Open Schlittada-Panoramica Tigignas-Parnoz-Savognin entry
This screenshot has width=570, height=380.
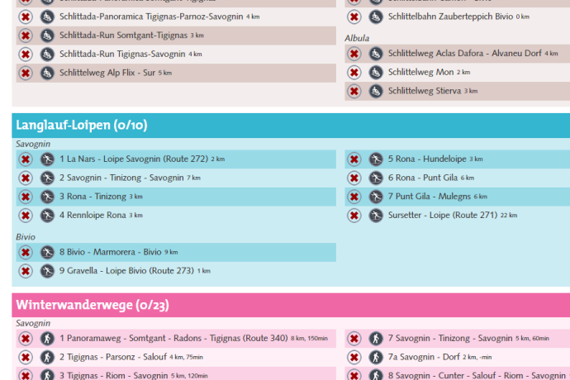click(x=151, y=17)
